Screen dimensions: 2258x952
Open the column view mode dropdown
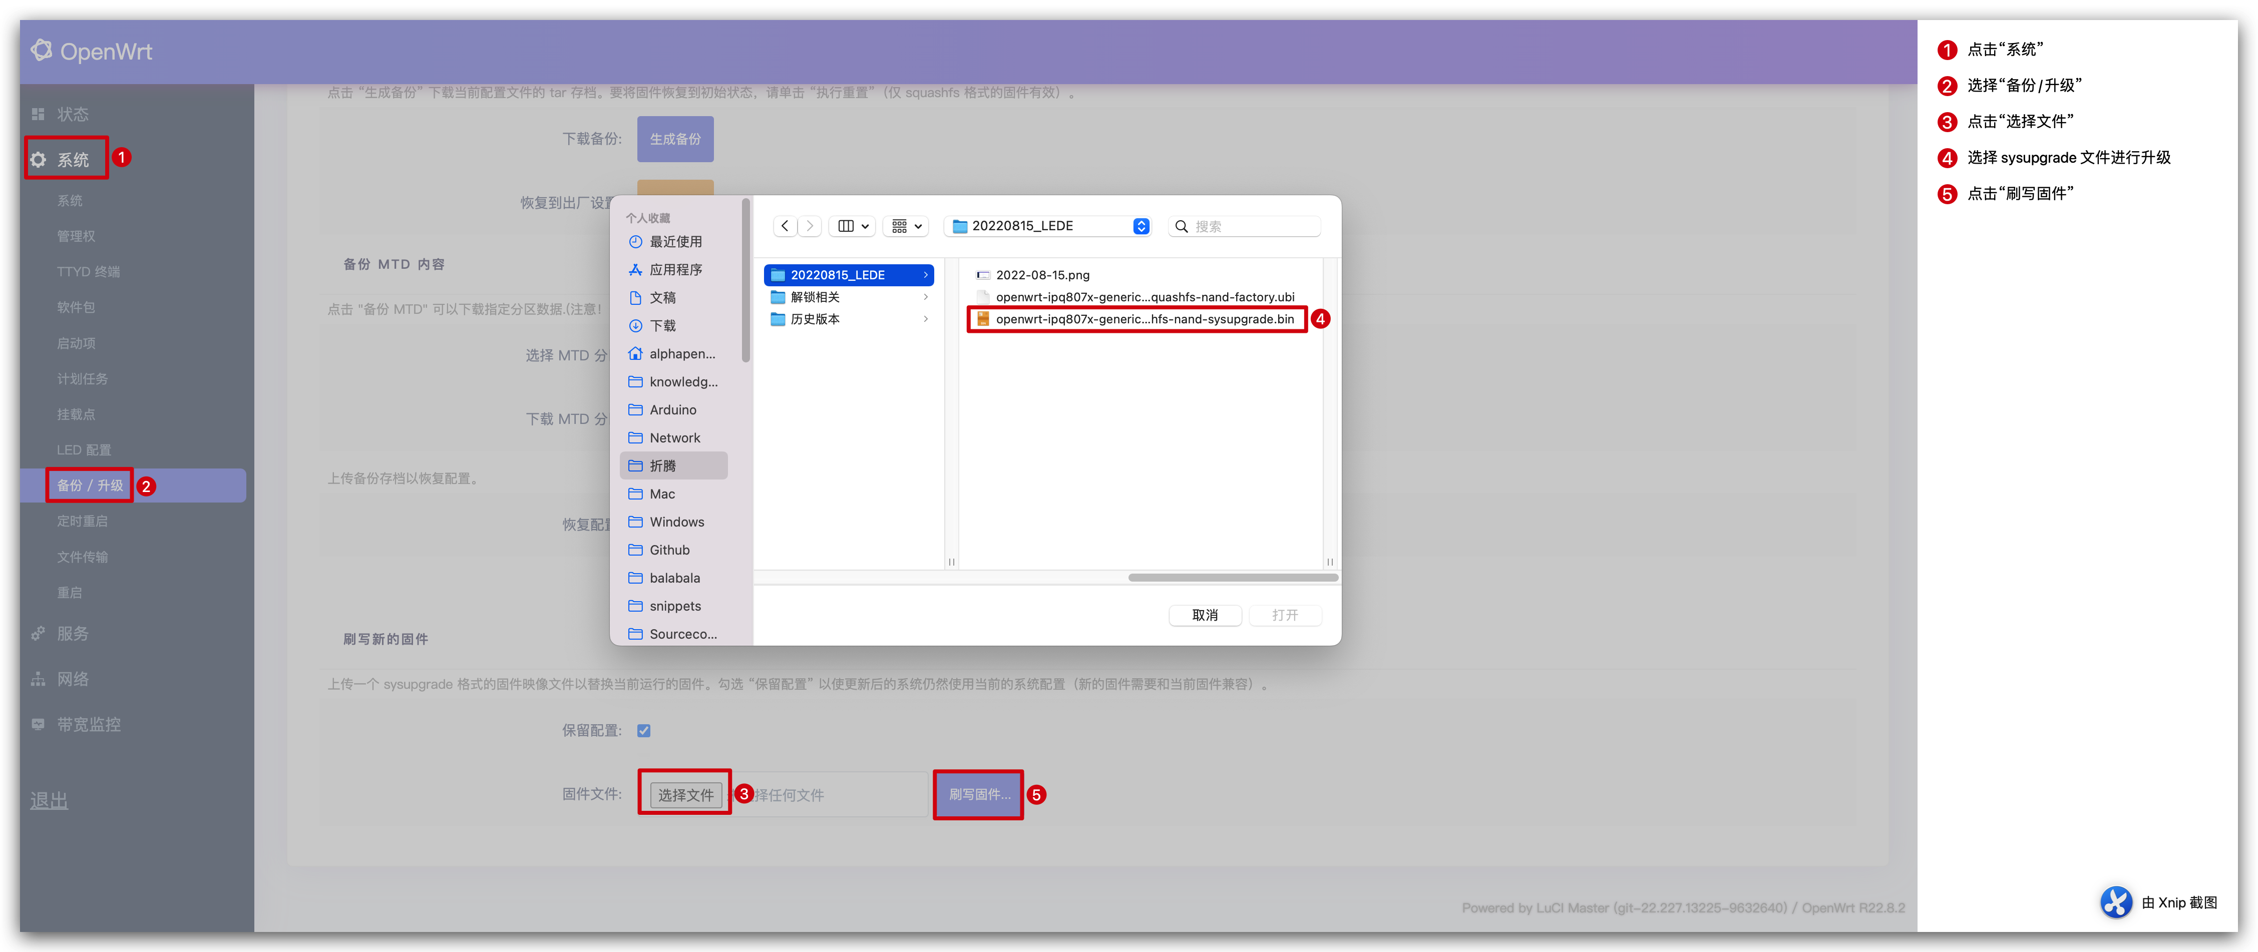[853, 226]
